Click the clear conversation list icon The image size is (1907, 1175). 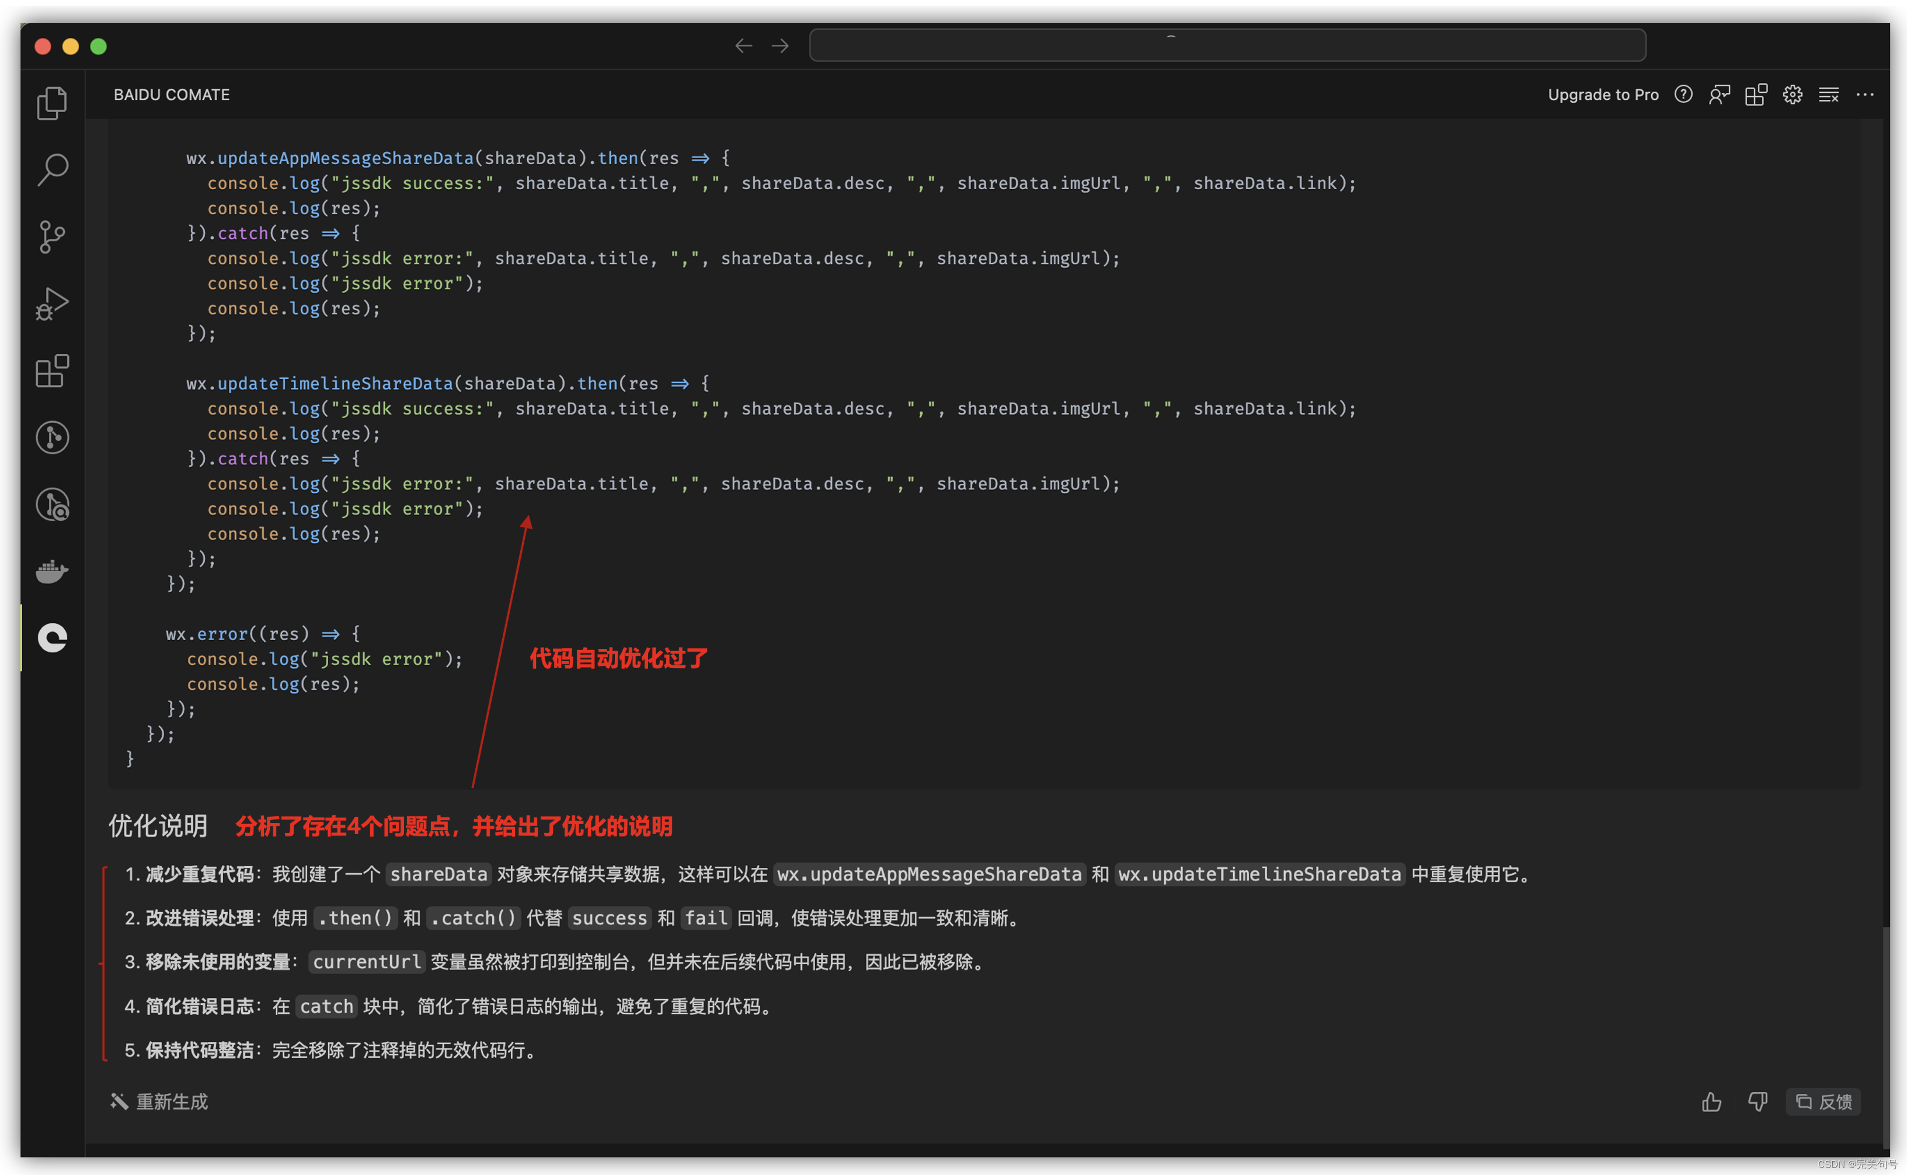[1829, 94]
